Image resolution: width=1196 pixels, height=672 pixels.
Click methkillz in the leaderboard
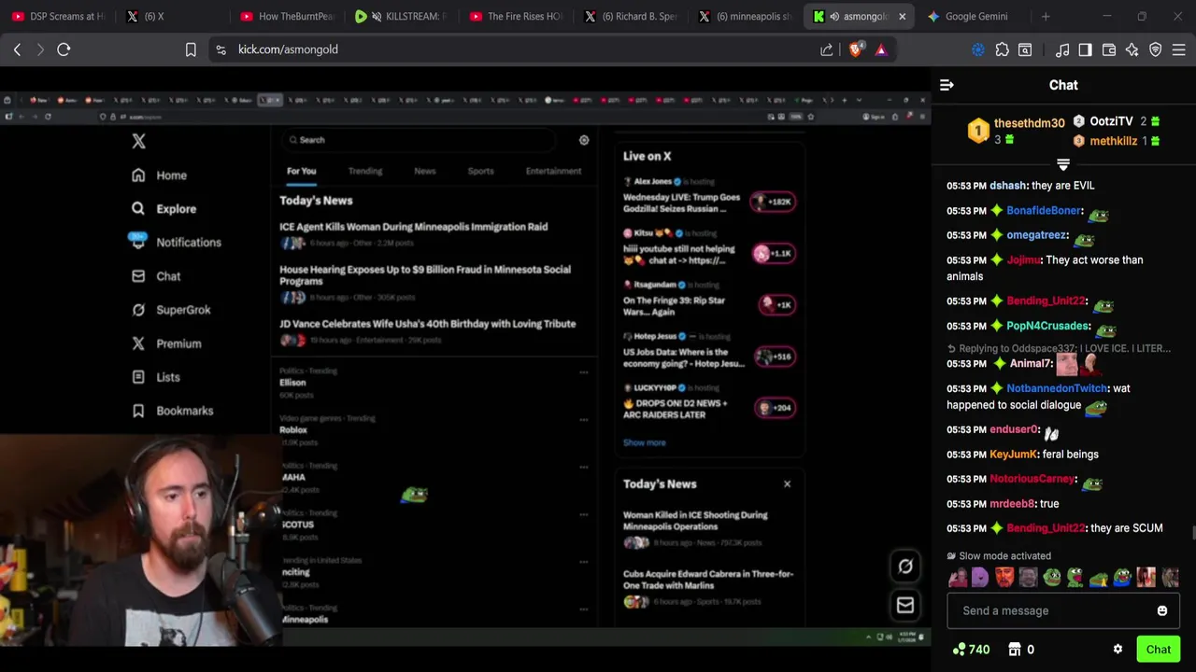[x=1113, y=141]
